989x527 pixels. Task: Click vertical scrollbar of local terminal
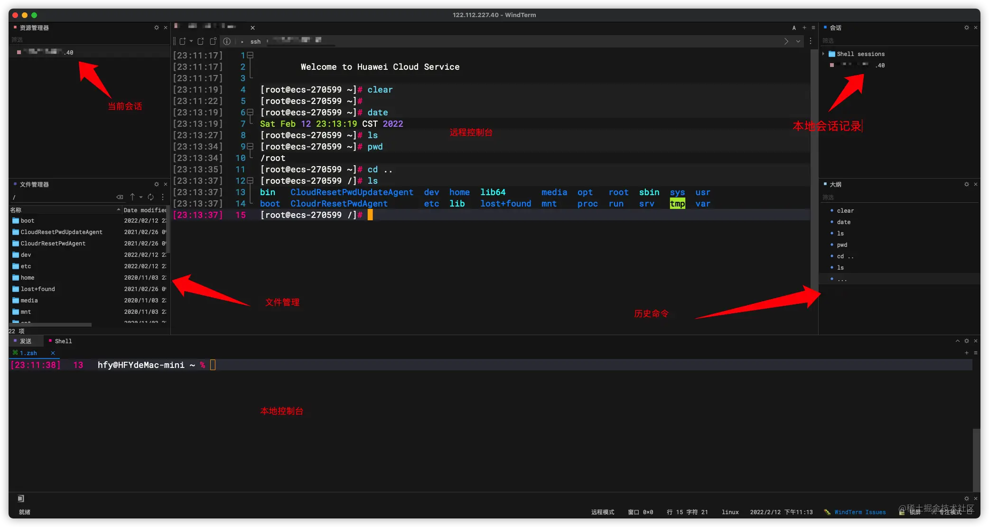976,460
